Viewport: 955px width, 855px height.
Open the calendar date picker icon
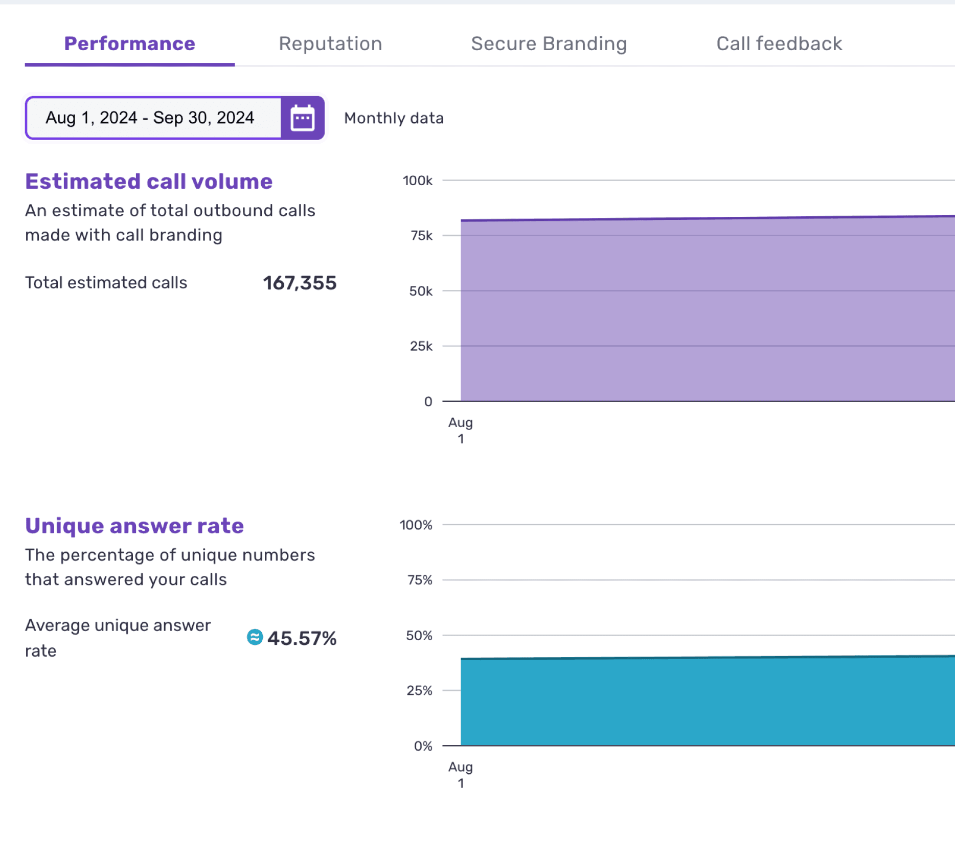[x=303, y=118]
